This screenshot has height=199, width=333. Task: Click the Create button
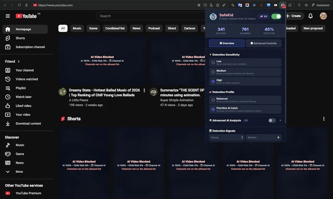pos(294,16)
